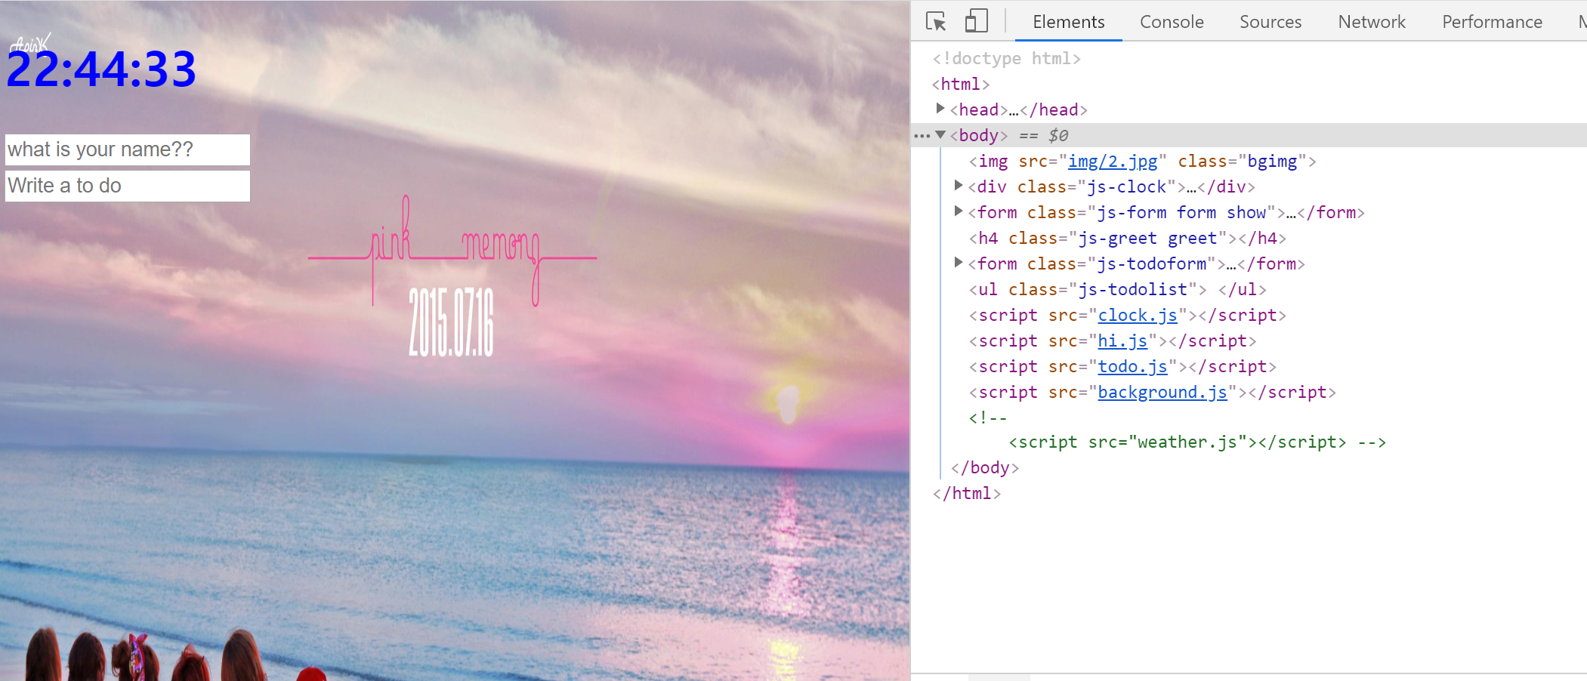Activate the inspect element picker icon

click(x=936, y=21)
